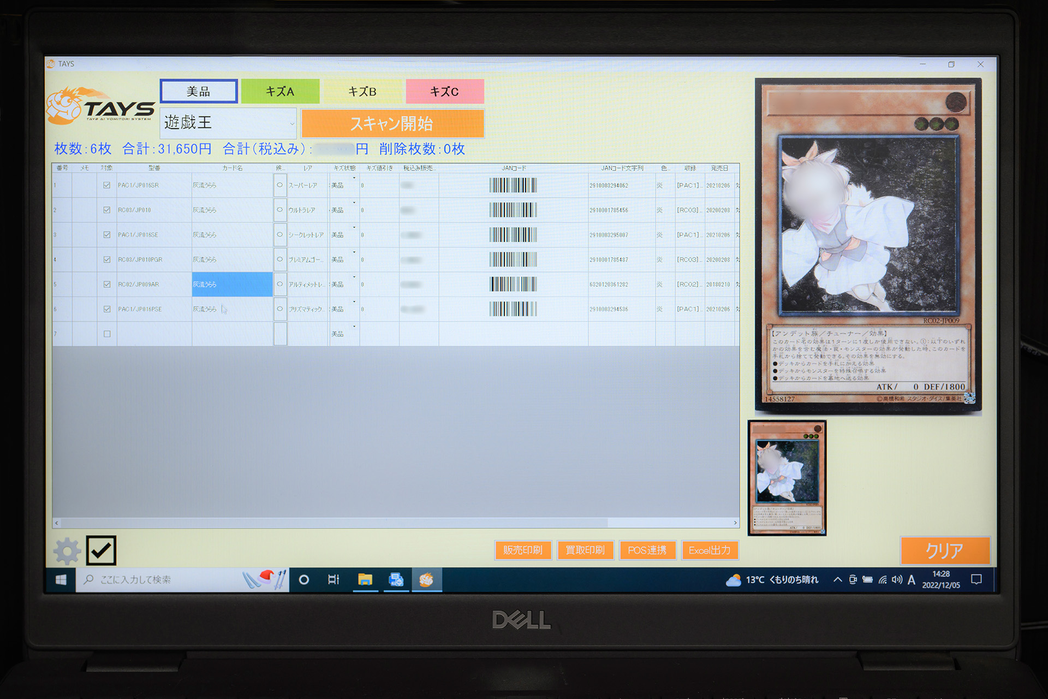Viewport: 1048px width, 699px height.
Task: Click the Excel出力 button
Action: 710,550
